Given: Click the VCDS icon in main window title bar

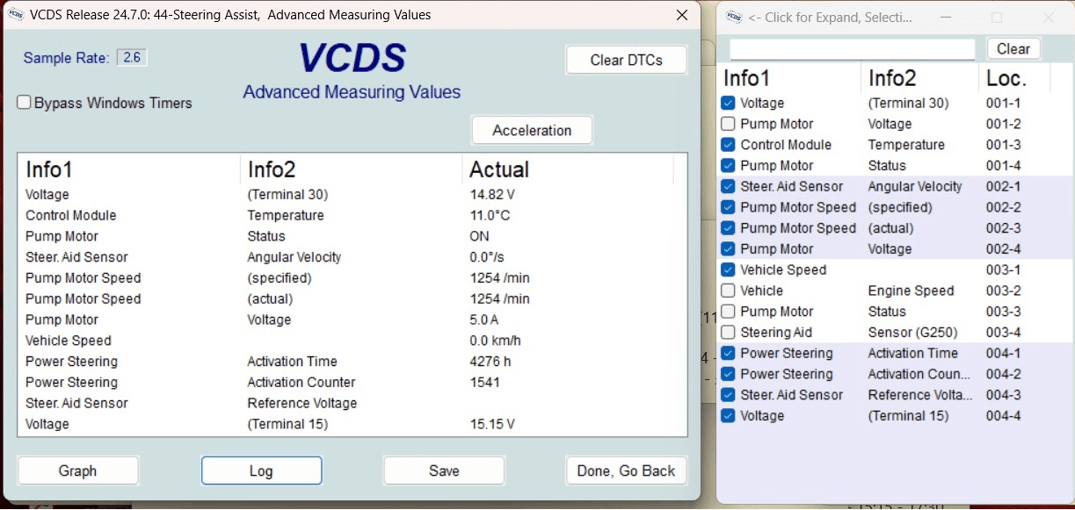Looking at the screenshot, I should pyautogui.click(x=16, y=15).
